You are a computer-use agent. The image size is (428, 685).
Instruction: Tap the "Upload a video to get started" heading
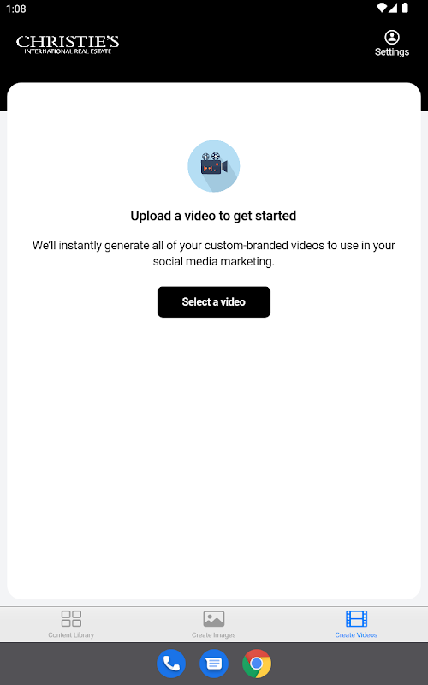click(x=213, y=216)
